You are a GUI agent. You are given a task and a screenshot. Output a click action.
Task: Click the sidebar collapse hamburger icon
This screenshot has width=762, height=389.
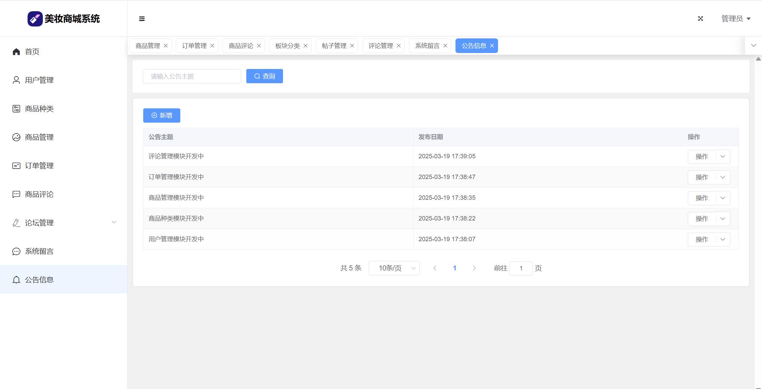pyautogui.click(x=142, y=19)
